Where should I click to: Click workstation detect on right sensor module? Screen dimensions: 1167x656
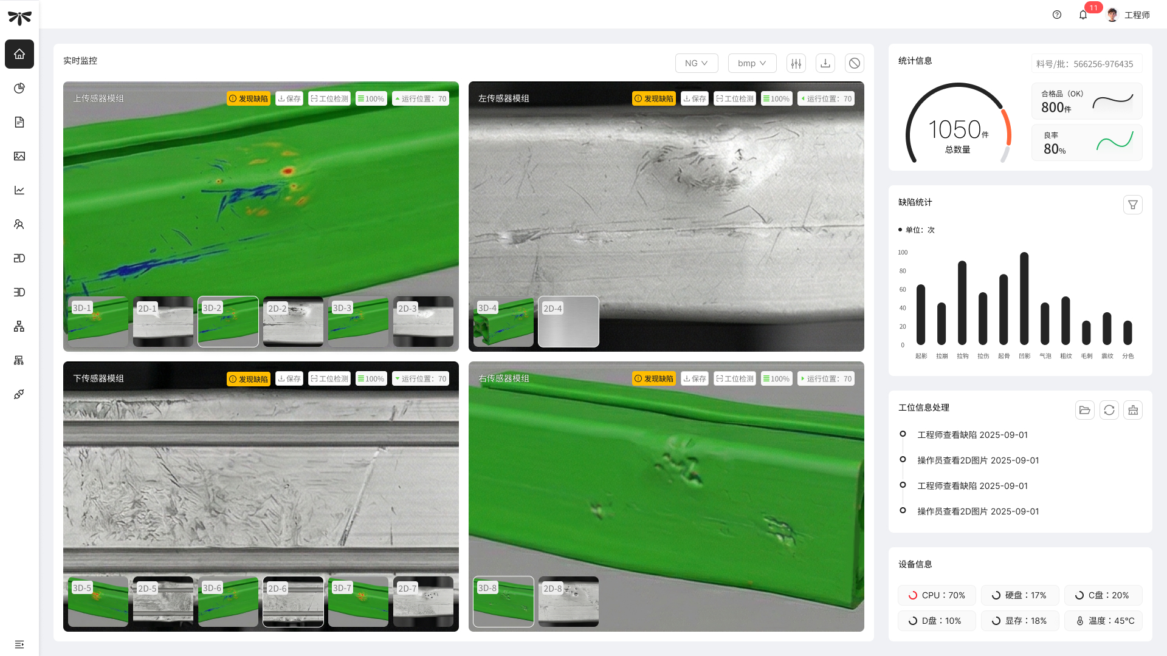click(x=735, y=378)
